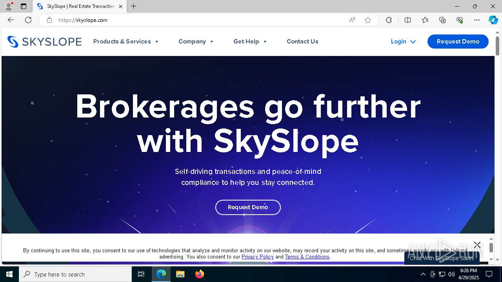
Task: Open Browser essentials heart icon
Action: tap(460, 20)
